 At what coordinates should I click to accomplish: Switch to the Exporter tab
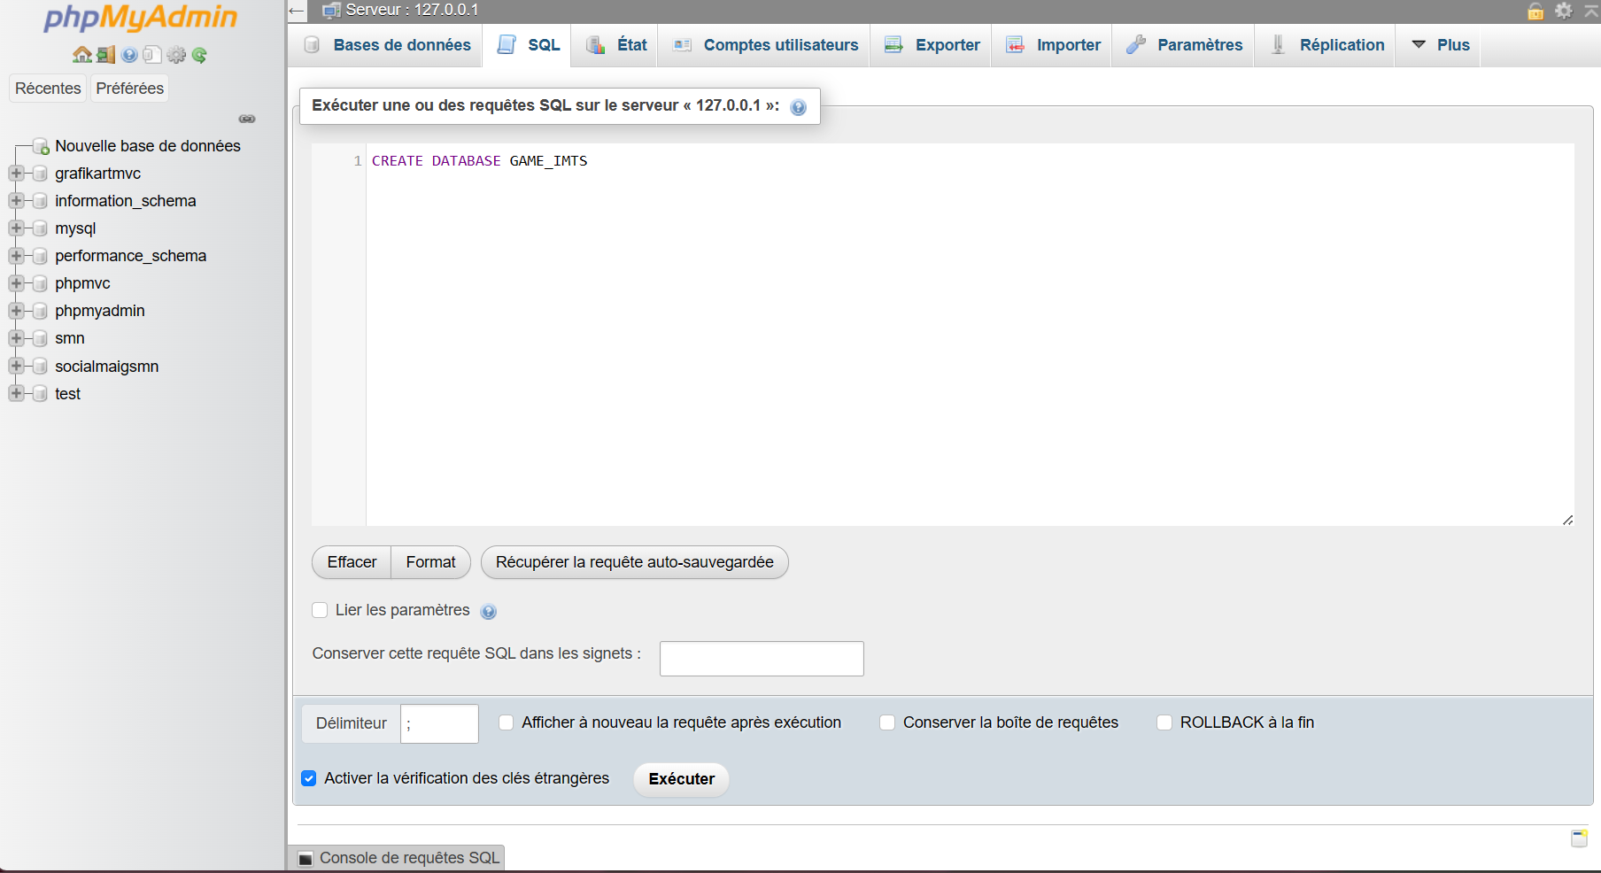(932, 45)
